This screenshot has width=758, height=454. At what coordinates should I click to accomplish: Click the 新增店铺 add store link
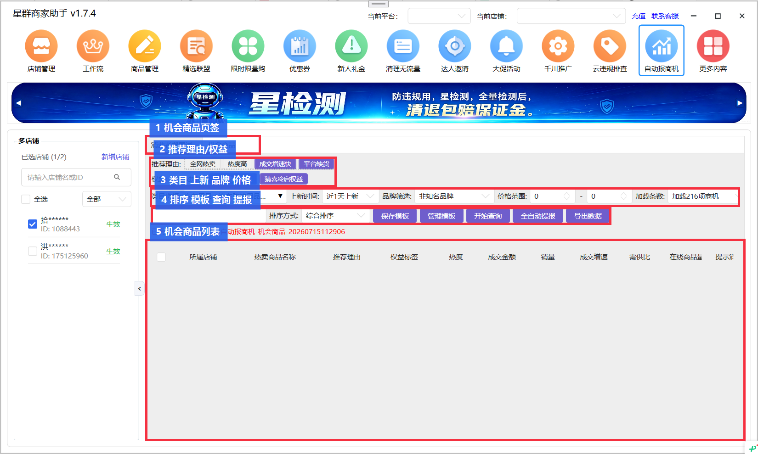click(x=115, y=157)
